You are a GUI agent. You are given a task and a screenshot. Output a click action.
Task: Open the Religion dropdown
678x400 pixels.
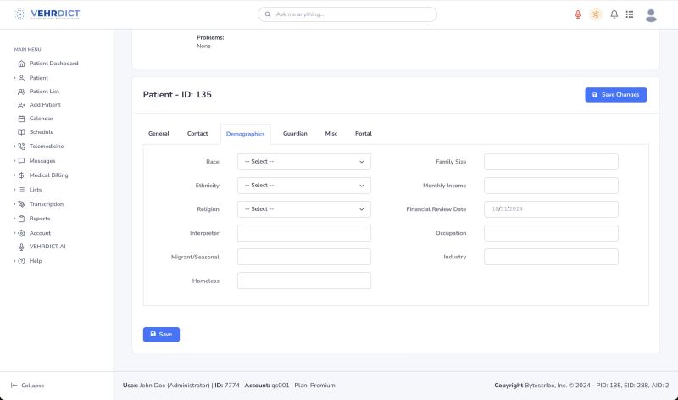[x=304, y=209]
